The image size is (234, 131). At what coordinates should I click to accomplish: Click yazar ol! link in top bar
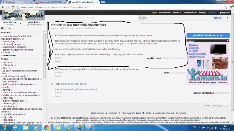click(x=213, y=13)
